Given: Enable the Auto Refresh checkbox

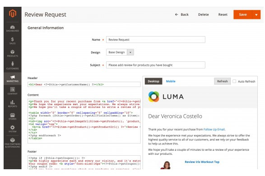Looking at the screenshot, I should [x=234, y=81].
